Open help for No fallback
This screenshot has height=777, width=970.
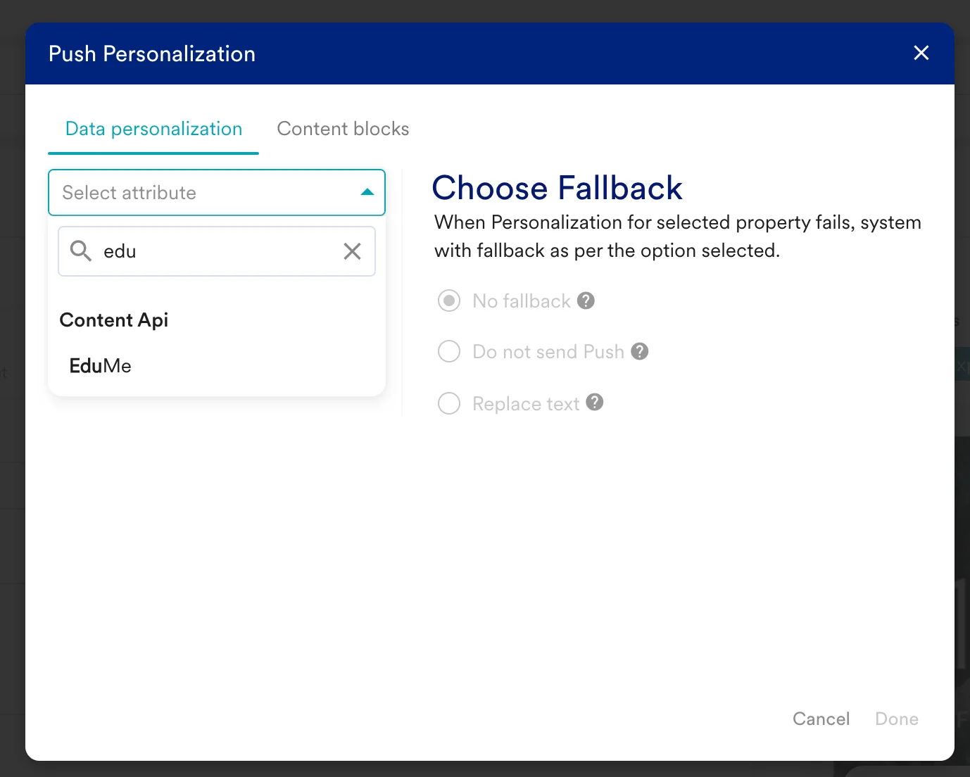click(586, 301)
